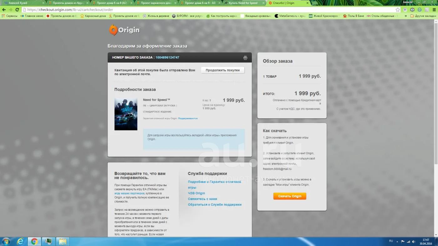438x246 pixels.
Task: Open ЧЗВ Origin link
Action: pos(196,193)
